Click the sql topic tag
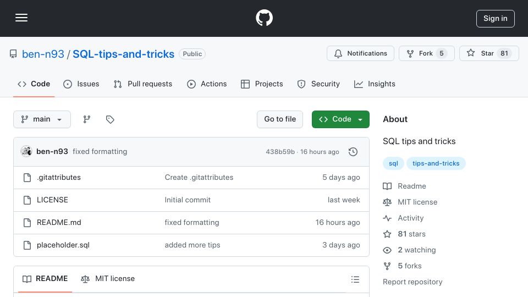Screen dimensions: 528x297 click(393, 163)
